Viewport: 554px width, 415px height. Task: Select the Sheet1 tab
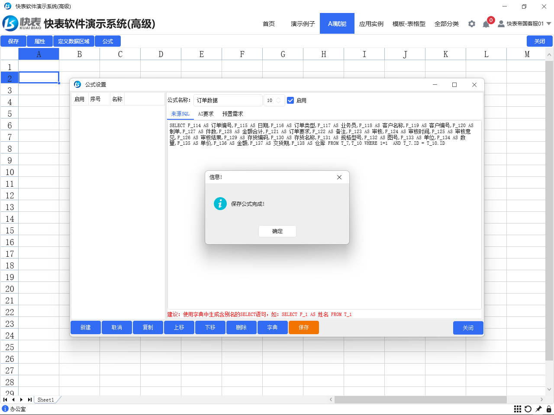(46, 400)
